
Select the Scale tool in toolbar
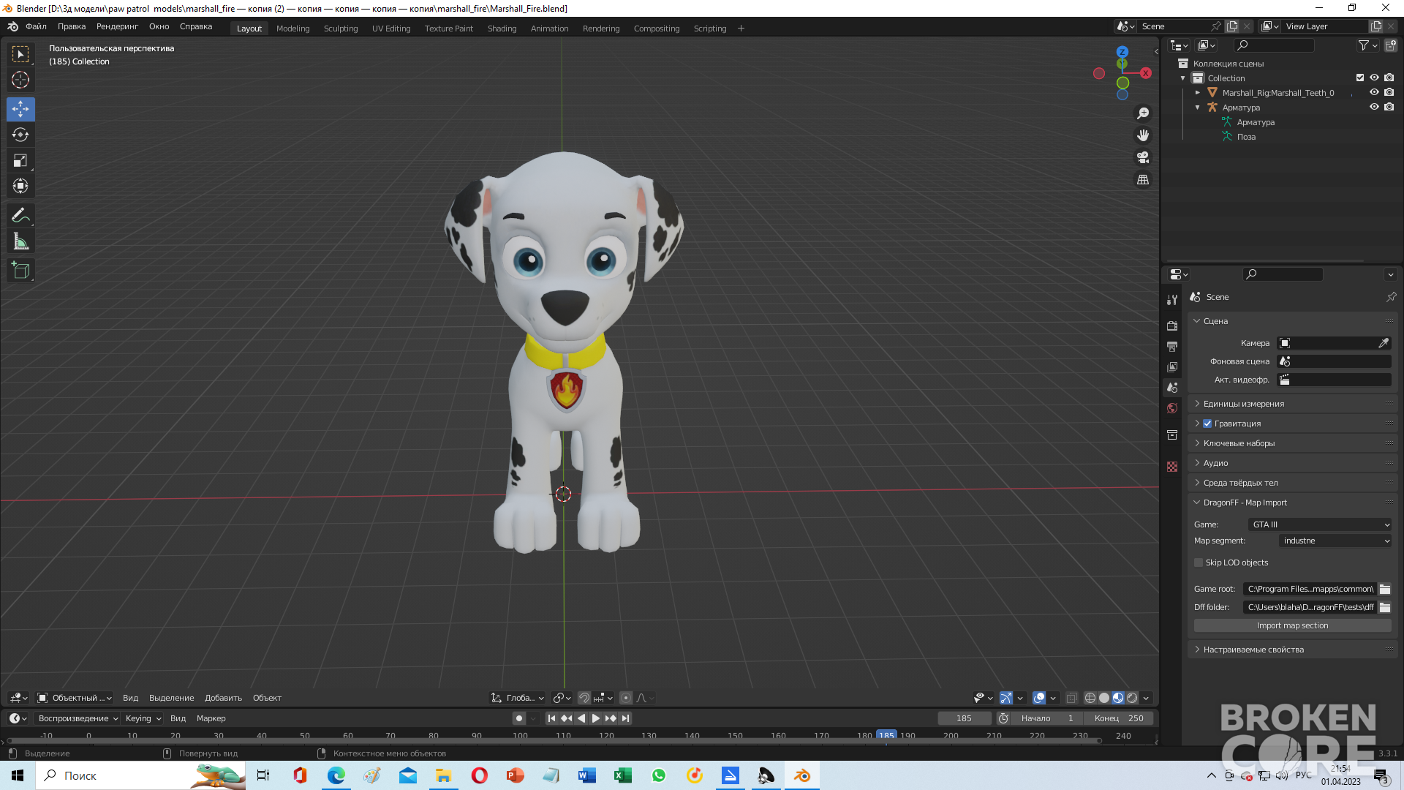20,160
